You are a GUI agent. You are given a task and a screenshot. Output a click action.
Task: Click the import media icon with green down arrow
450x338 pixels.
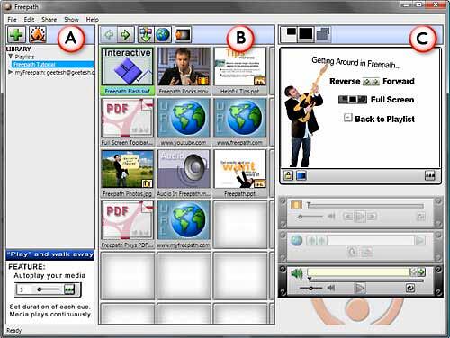tap(146, 35)
